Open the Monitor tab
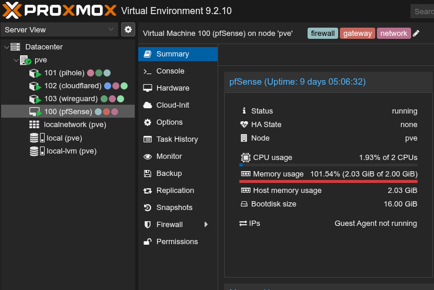The width and height of the screenshot is (434, 290). (178, 156)
